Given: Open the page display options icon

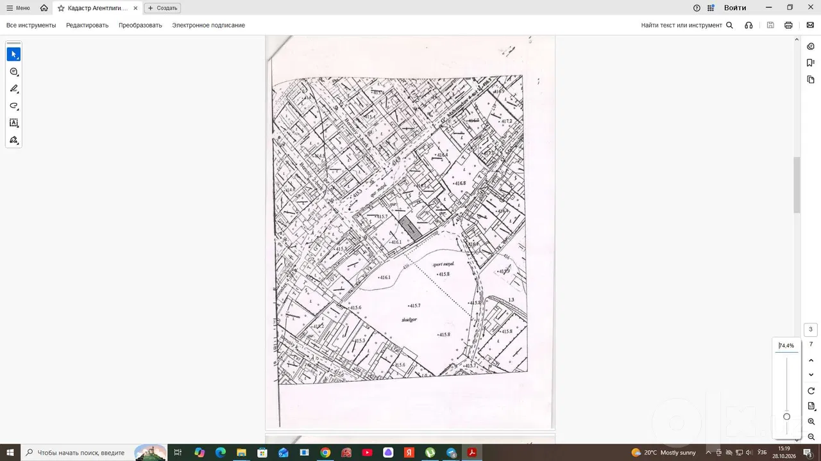Looking at the screenshot, I should [x=811, y=406].
